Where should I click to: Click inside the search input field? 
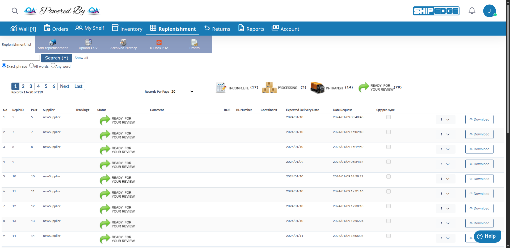tap(20, 58)
